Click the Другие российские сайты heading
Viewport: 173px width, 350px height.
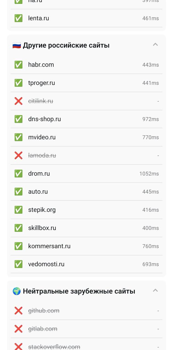point(66,45)
